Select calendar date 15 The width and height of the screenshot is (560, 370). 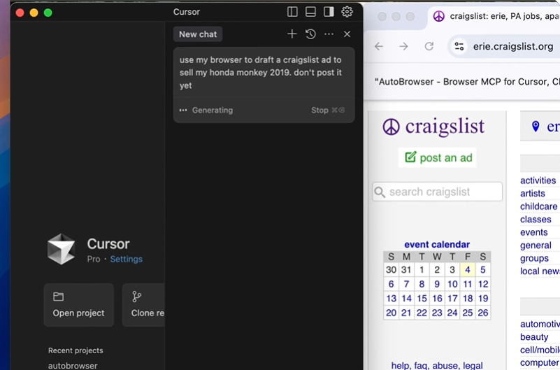422,298
